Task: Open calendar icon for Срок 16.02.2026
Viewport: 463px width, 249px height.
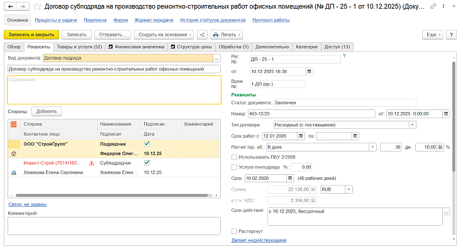Action: (290, 178)
